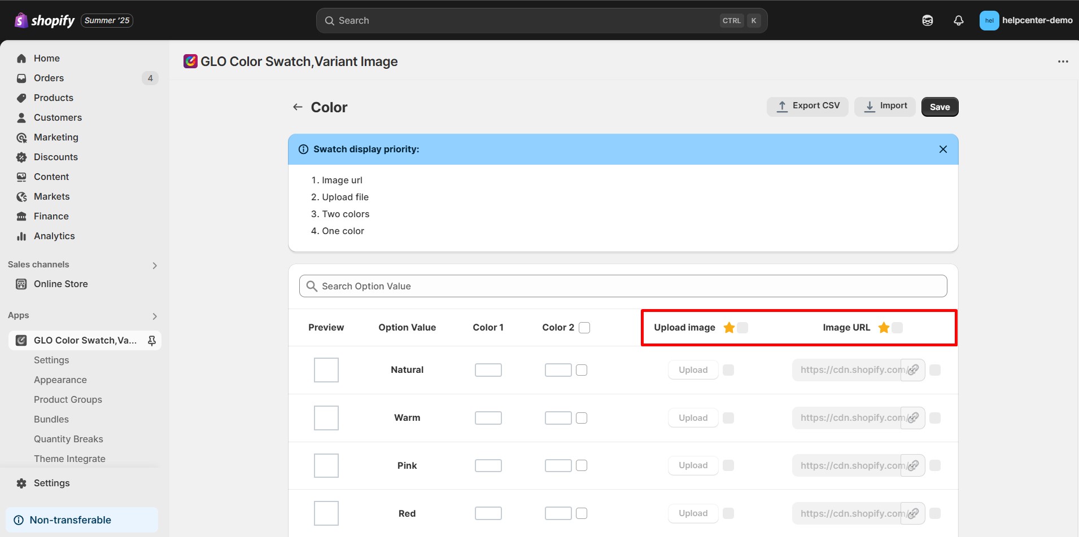Go to Product Groups in app menu
The height and width of the screenshot is (537, 1079).
(68, 399)
